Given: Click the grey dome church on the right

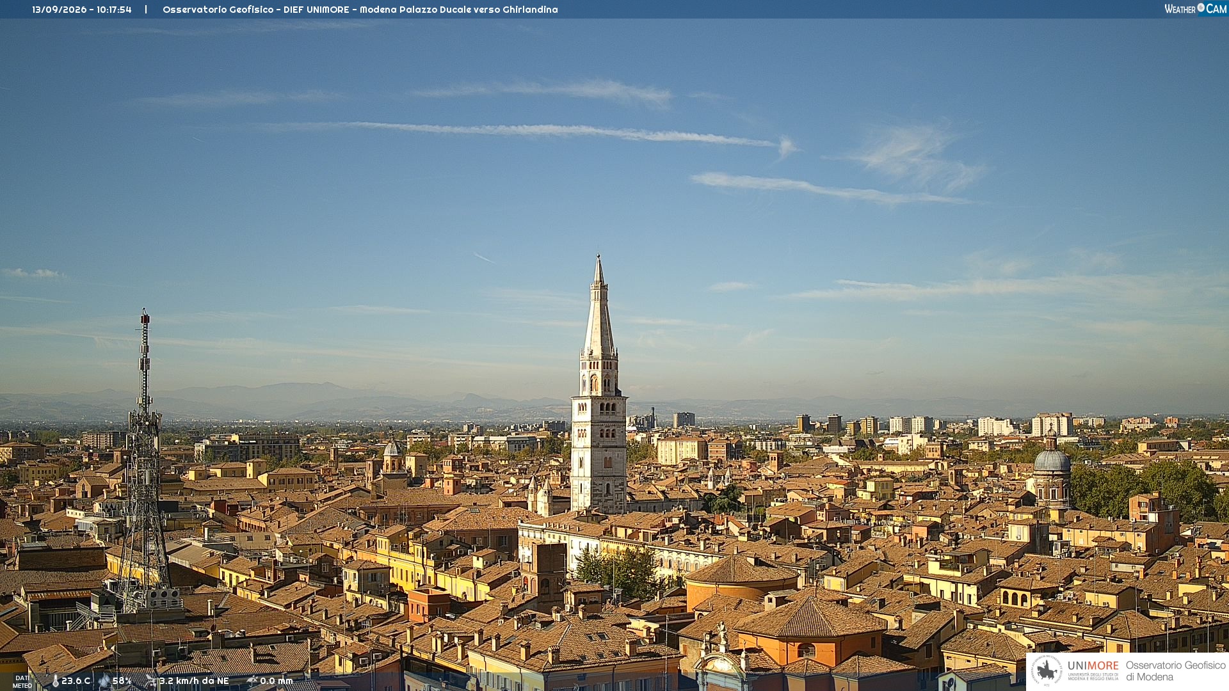Looking at the screenshot, I should (x=1052, y=470).
